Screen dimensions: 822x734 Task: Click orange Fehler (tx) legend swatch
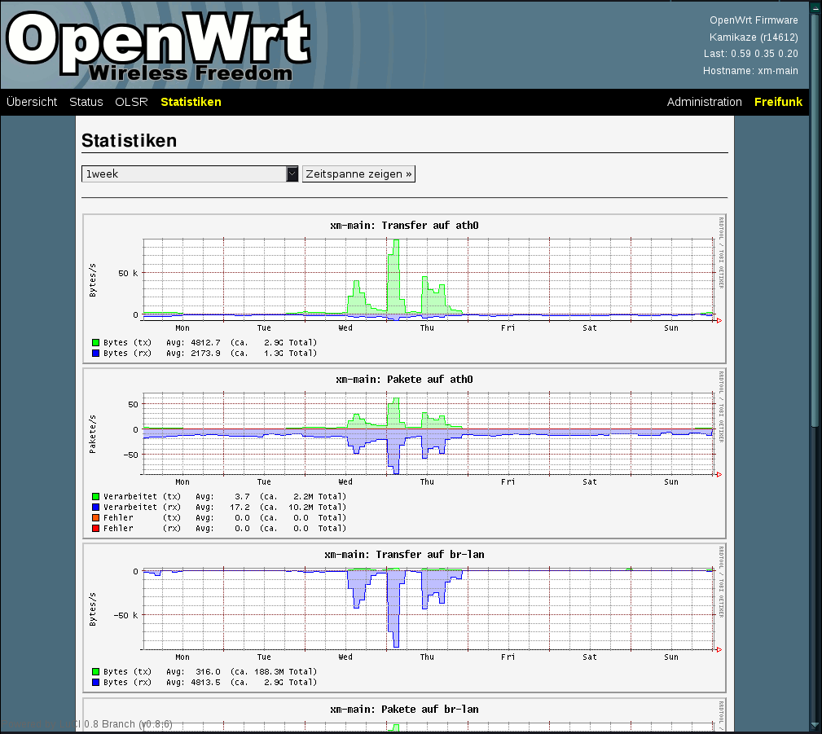click(x=96, y=518)
